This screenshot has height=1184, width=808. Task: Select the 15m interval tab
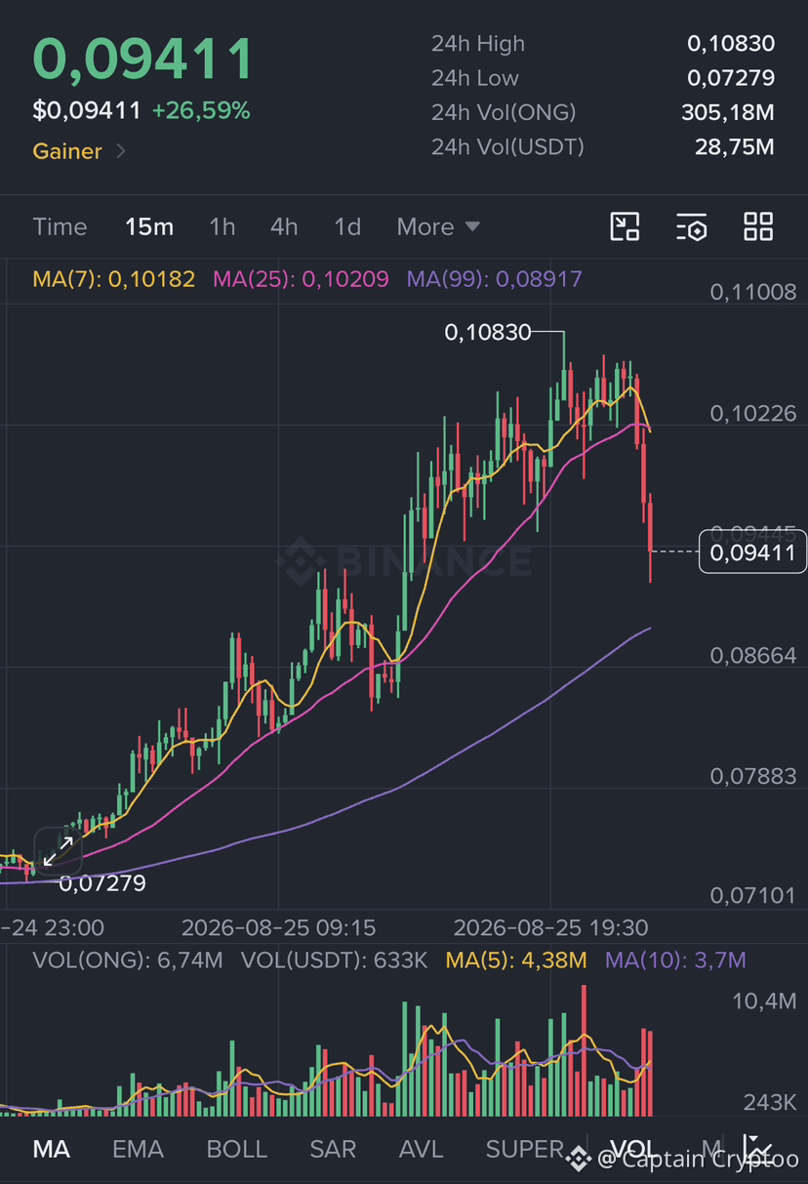coord(149,226)
